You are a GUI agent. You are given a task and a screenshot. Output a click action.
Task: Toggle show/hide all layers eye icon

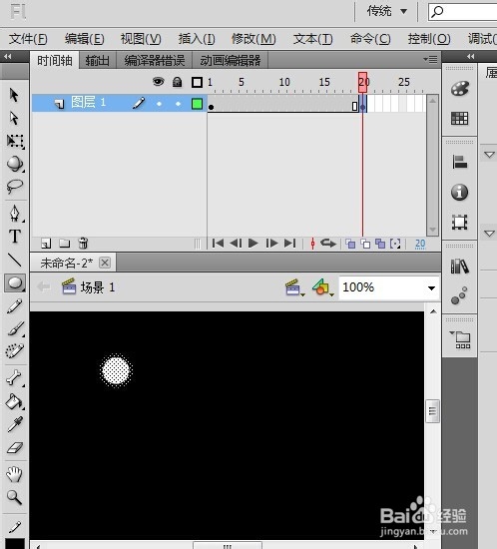point(159,82)
